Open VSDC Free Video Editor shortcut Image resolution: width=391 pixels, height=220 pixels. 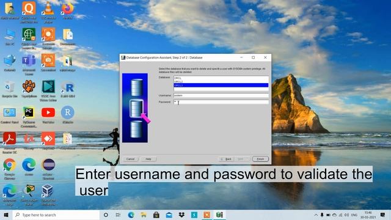click(48, 90)
